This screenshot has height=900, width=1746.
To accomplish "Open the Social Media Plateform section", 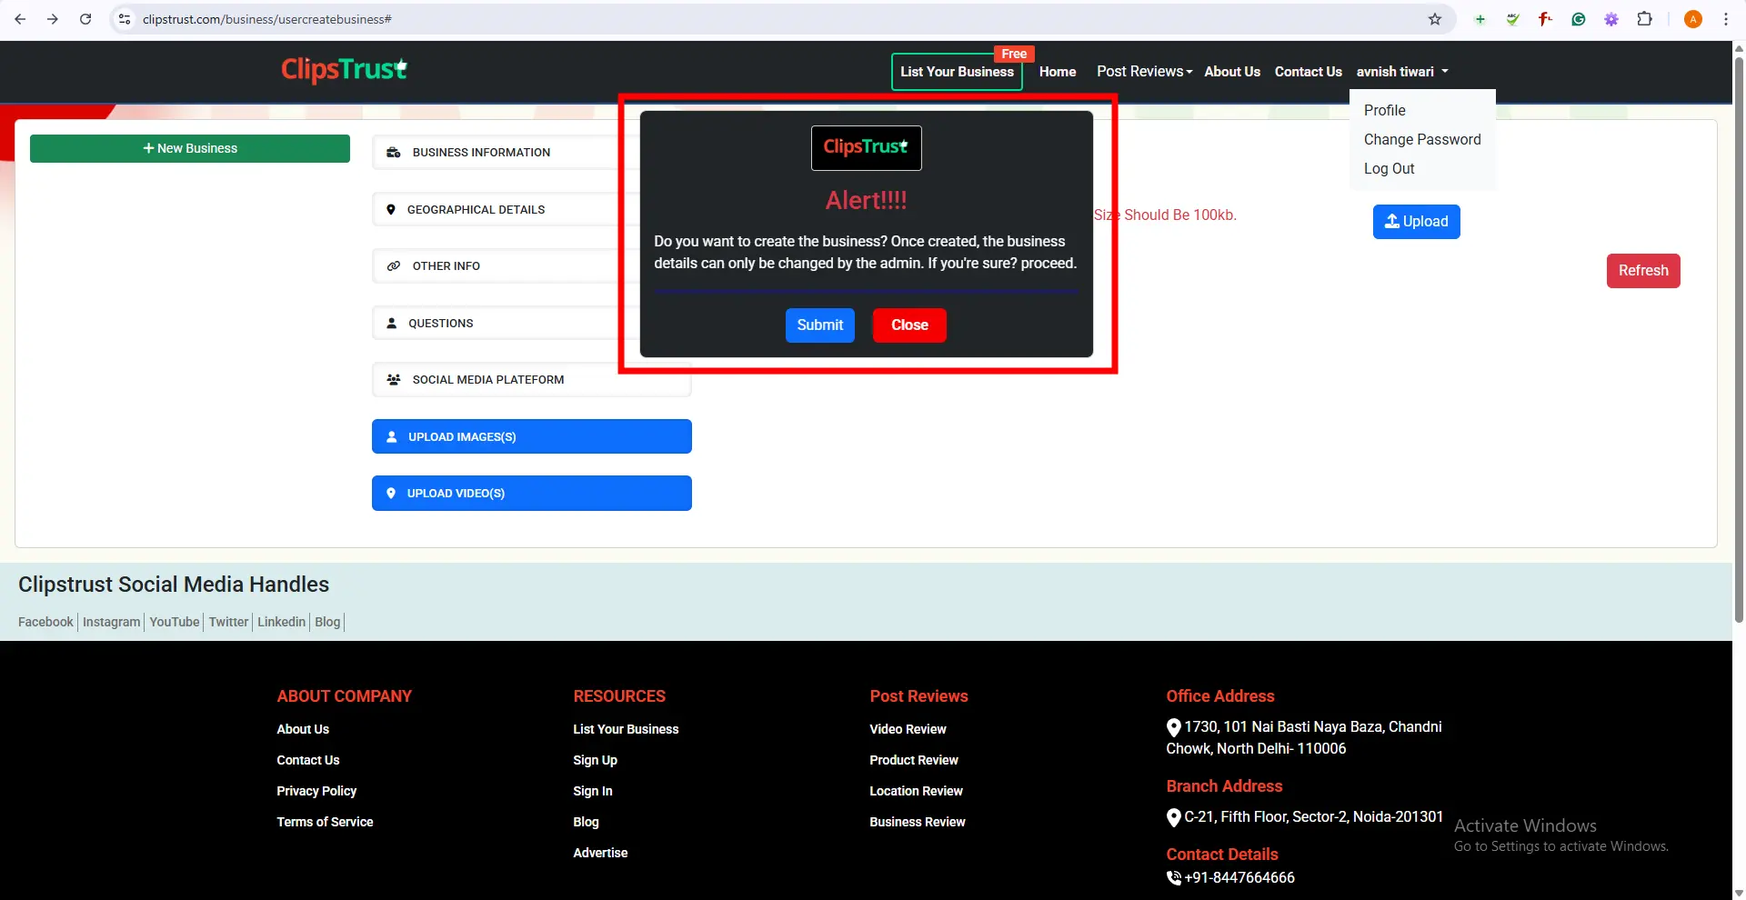I will [x=532, y=380].
